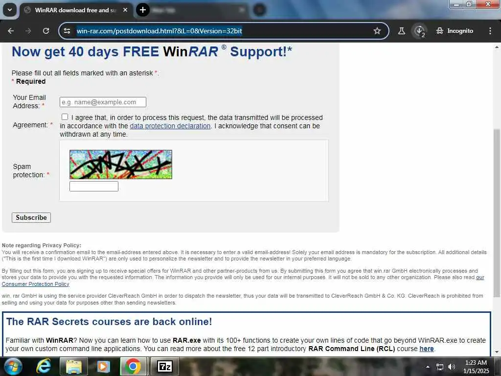Open 7-Zip from the taskbar

(x=164, y=366)
